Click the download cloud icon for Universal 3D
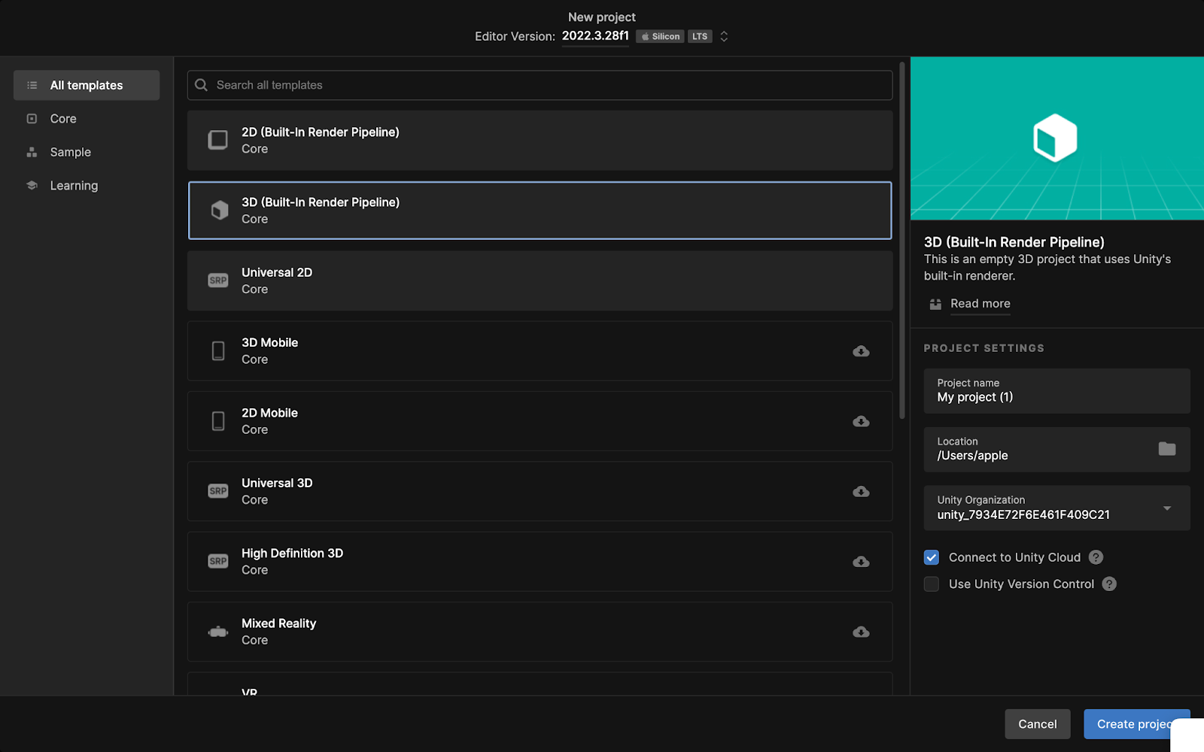The height and width of the screenshot is (752, 1204). click(861, 492)
